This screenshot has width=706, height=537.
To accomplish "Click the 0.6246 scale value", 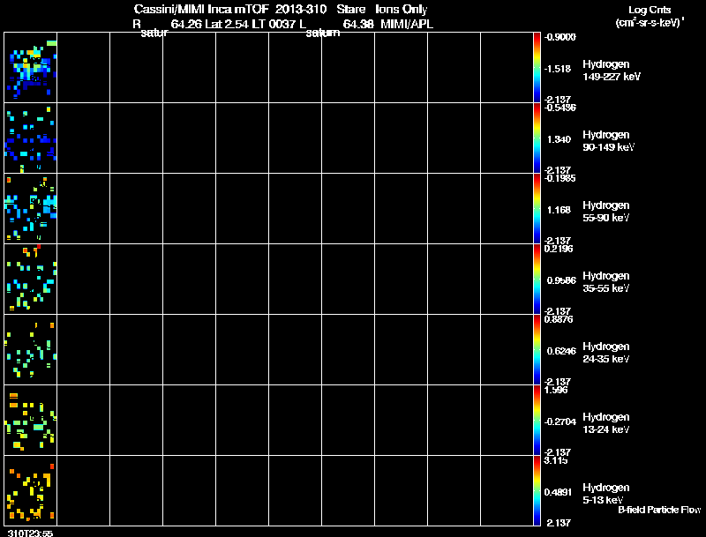I will [x=561, y=351].
